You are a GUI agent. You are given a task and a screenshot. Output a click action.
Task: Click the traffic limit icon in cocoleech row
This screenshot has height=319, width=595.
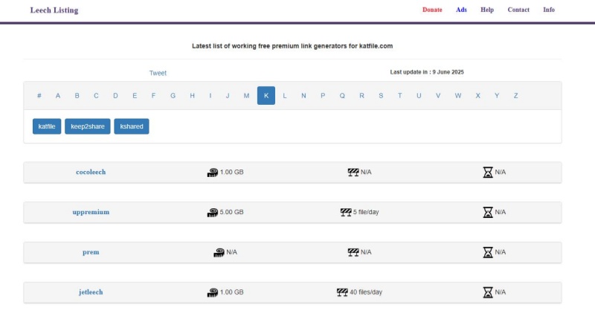(353, 173)
